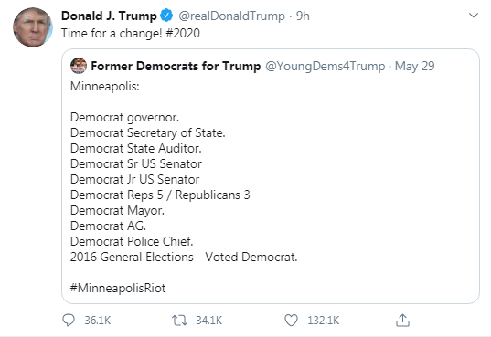Open the reply comment icon

69,320
